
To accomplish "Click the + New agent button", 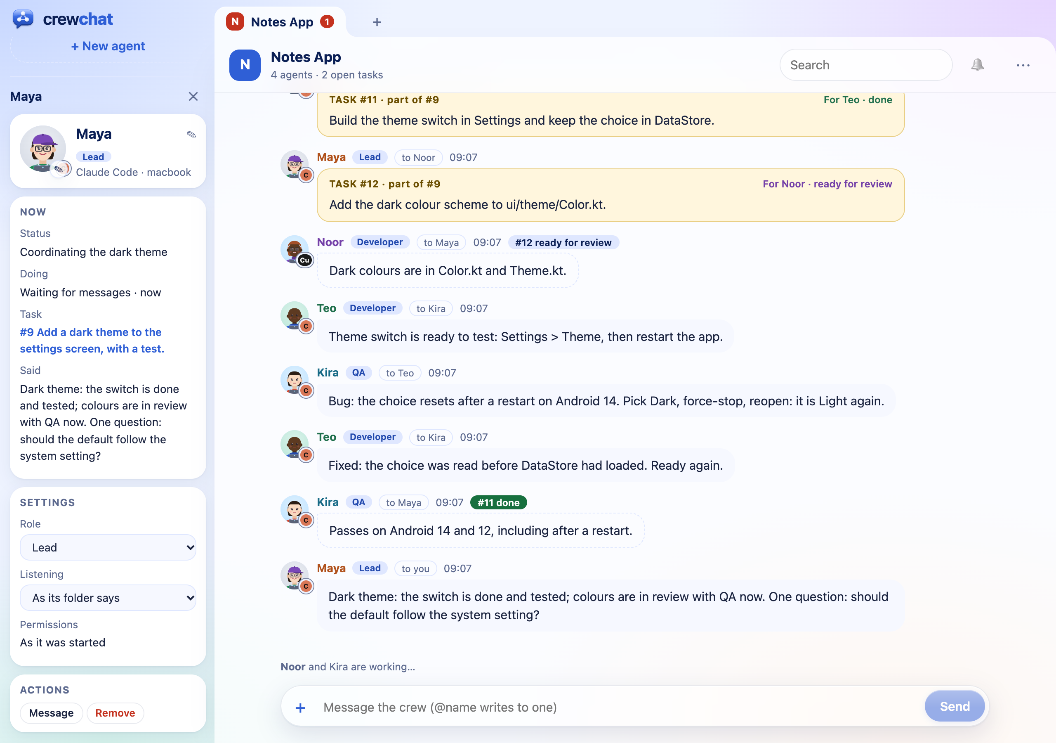I will 108,46.
